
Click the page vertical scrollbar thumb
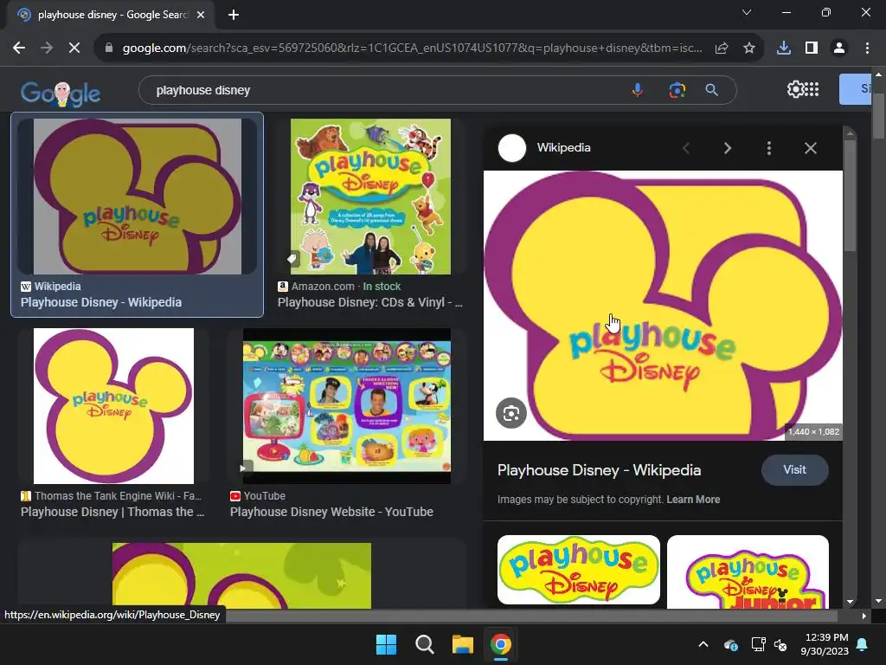879,116
